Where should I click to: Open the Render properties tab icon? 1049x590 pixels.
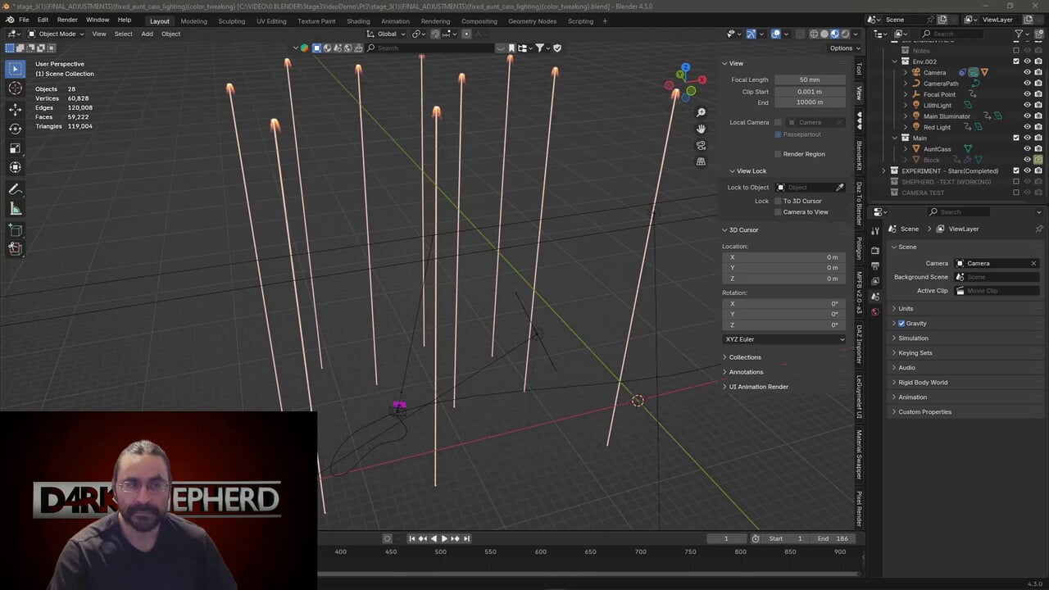click(x=875, y=250)
